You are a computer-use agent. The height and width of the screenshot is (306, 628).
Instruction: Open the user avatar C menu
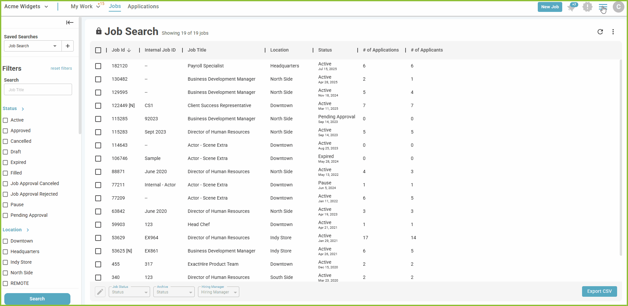(x=618, y=7)
